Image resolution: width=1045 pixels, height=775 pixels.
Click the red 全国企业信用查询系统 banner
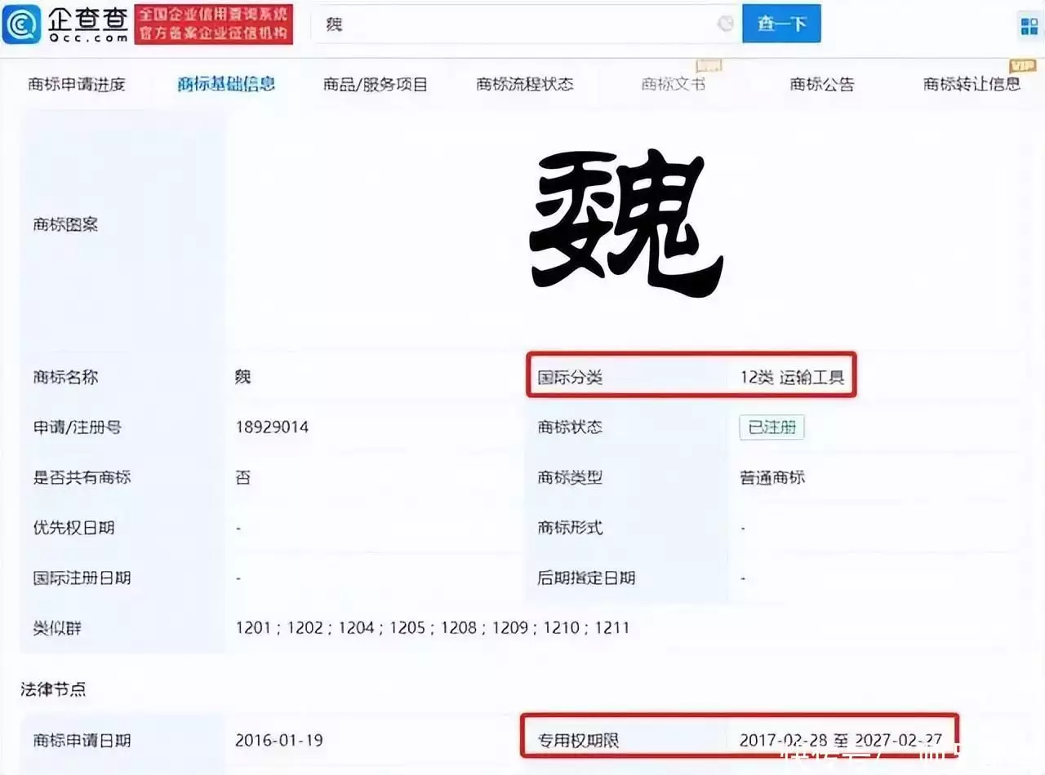pos(214,24)
